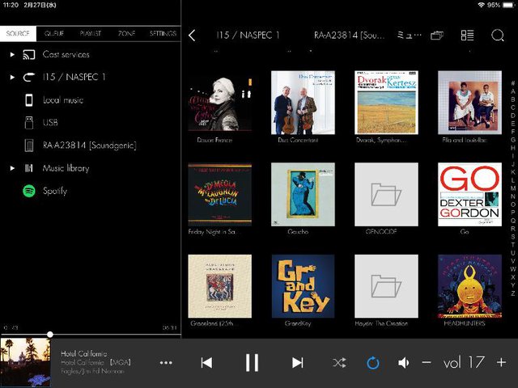Image resolution: width=518 pixels, height=388 pixels.
Task: Open the Haydn: The Creation folder
Action: pos(386,286)
